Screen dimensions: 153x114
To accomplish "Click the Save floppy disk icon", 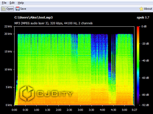I will pos(17,9).
